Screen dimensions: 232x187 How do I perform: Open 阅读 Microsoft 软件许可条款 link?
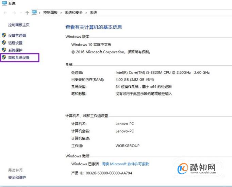click(x=125, y=164)
